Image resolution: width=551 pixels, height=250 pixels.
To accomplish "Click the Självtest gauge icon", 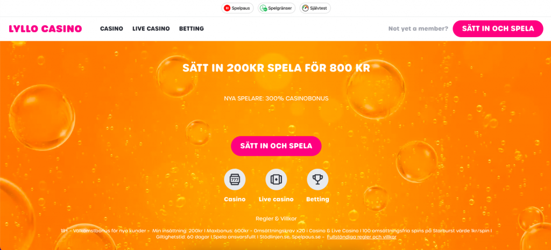I will tap(306, 8).
